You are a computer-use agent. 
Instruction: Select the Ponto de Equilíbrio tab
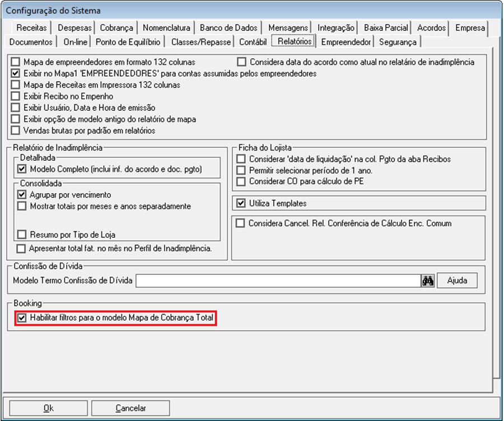coord(128,42)
